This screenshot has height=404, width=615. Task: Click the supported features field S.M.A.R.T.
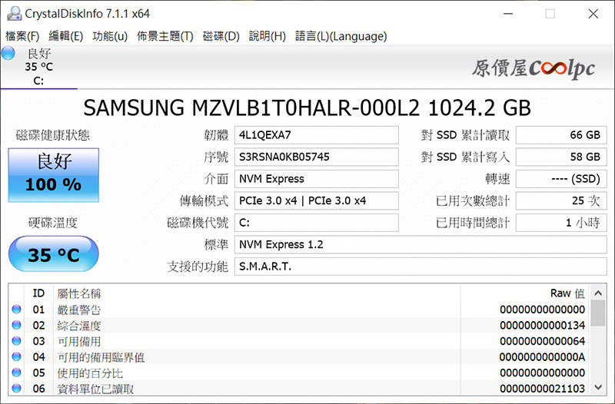pyautogui.click(x=421, y=267)
